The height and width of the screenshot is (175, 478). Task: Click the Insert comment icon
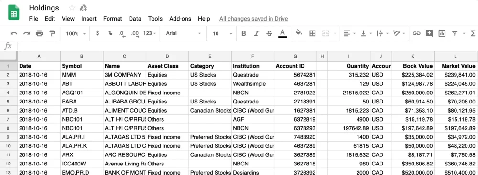(429, 33)
